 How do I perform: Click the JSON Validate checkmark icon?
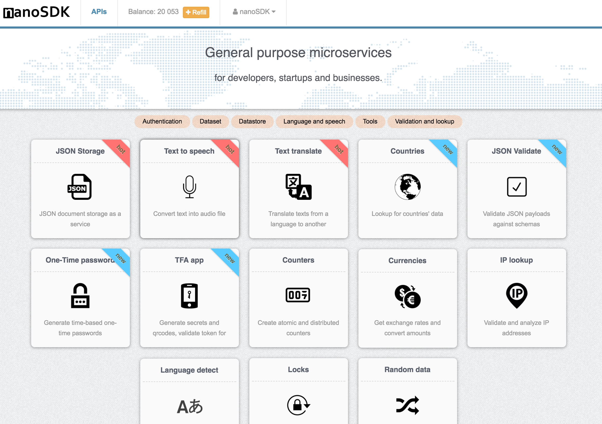point(516,187)
